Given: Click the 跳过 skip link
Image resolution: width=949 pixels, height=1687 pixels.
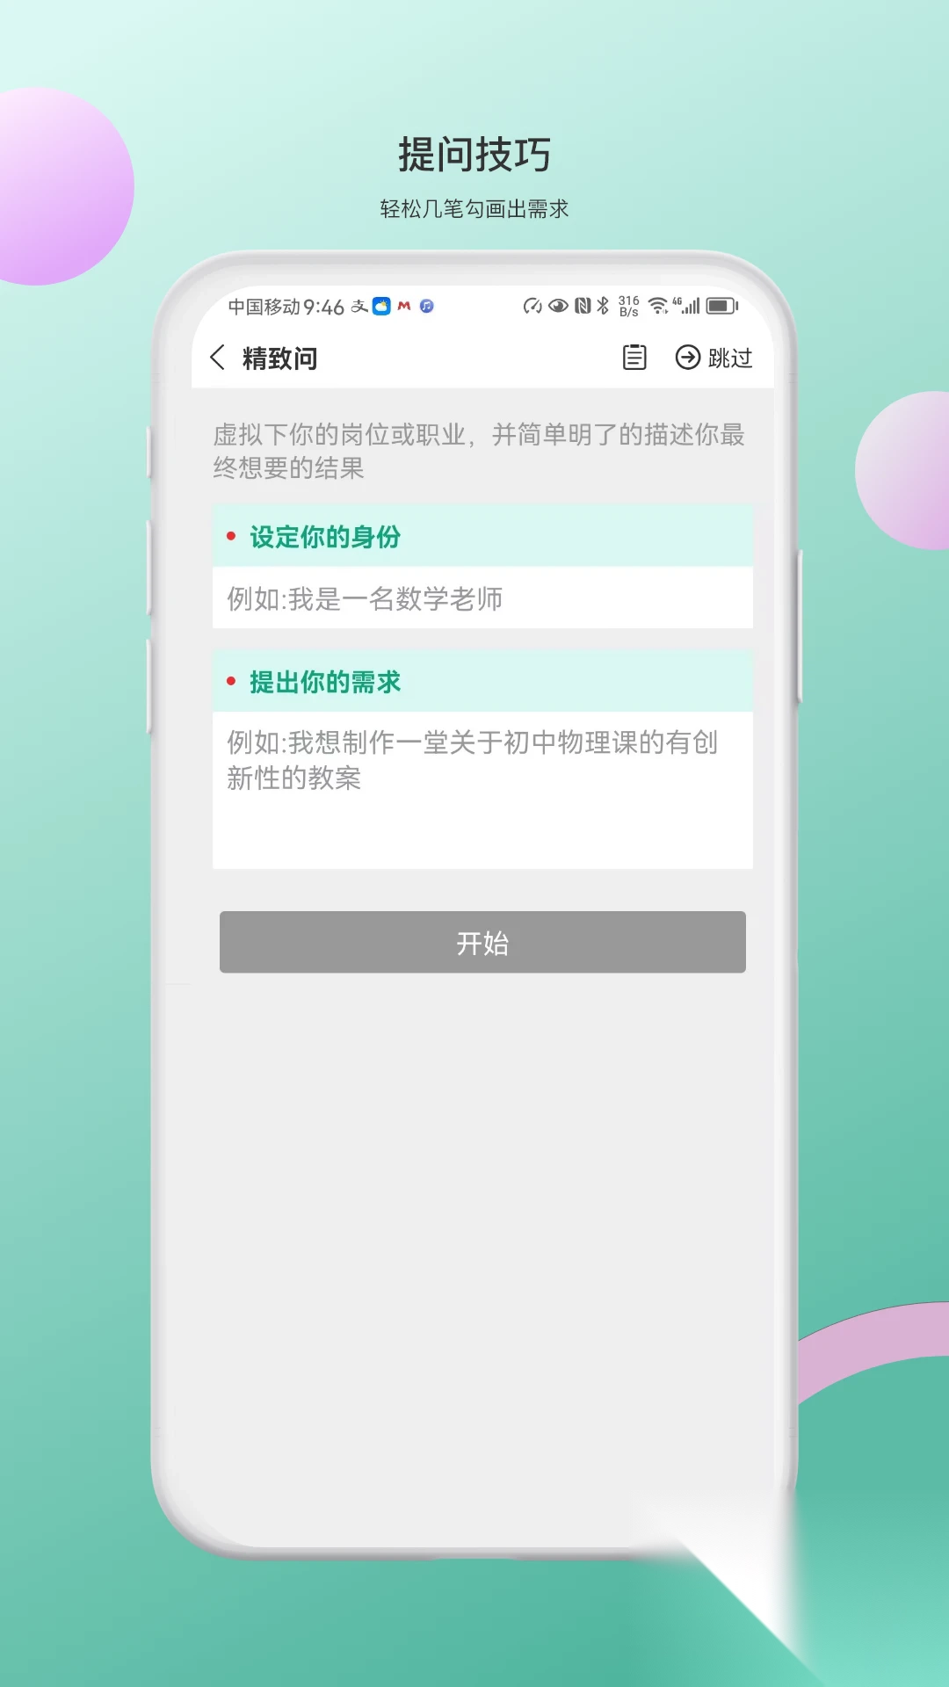Looking at the screenshot, I should click(x=730, y=358).
